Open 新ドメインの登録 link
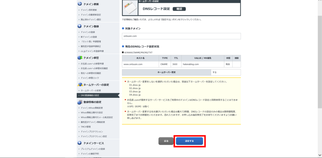This screenshot has width=322, height=158. (89, 37)
